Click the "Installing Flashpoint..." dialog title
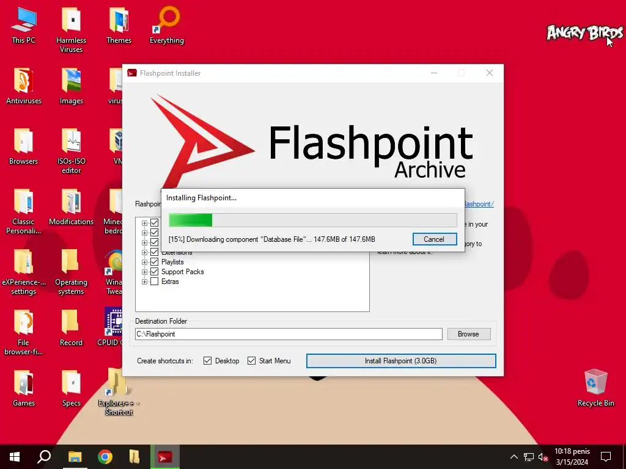Viewport: 626px width, 469px height. point(201,198)
